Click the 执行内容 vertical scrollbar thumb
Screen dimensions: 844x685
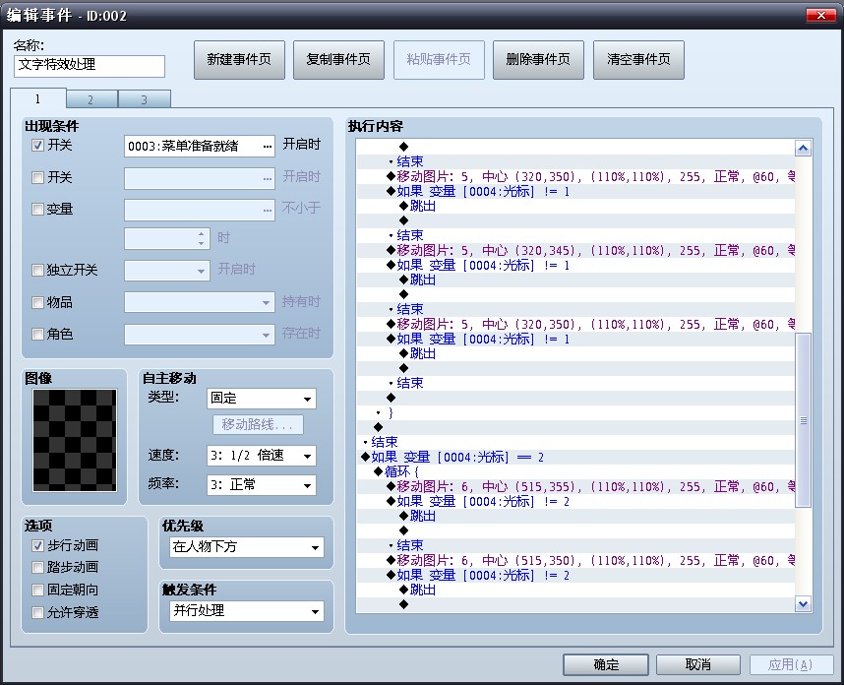[x=803, y=420]
